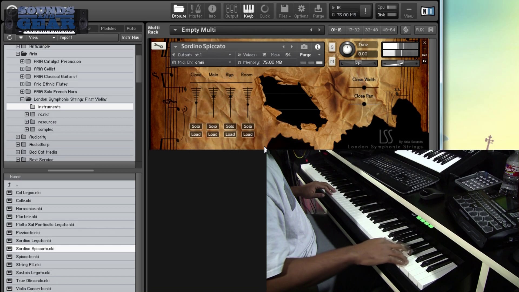Open the Output section icon
The height and width of the screenshot is (292, 519).
tap(232, 11)
